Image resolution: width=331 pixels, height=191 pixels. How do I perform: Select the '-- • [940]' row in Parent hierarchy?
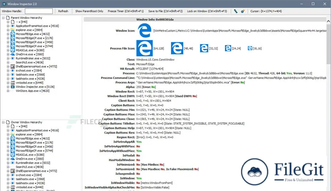[x=21, y=22]
